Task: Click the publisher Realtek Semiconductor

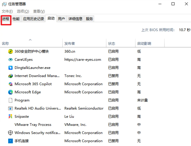Action: 84,108
